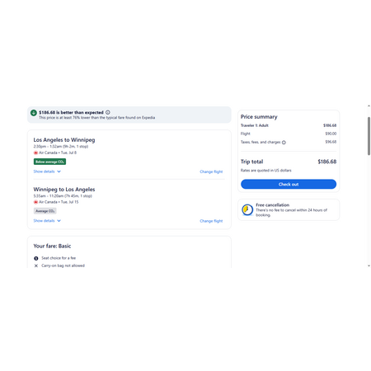Click the seat choice fee dollar icon
The width and height of the screenshot is (371, 371).
36,258
